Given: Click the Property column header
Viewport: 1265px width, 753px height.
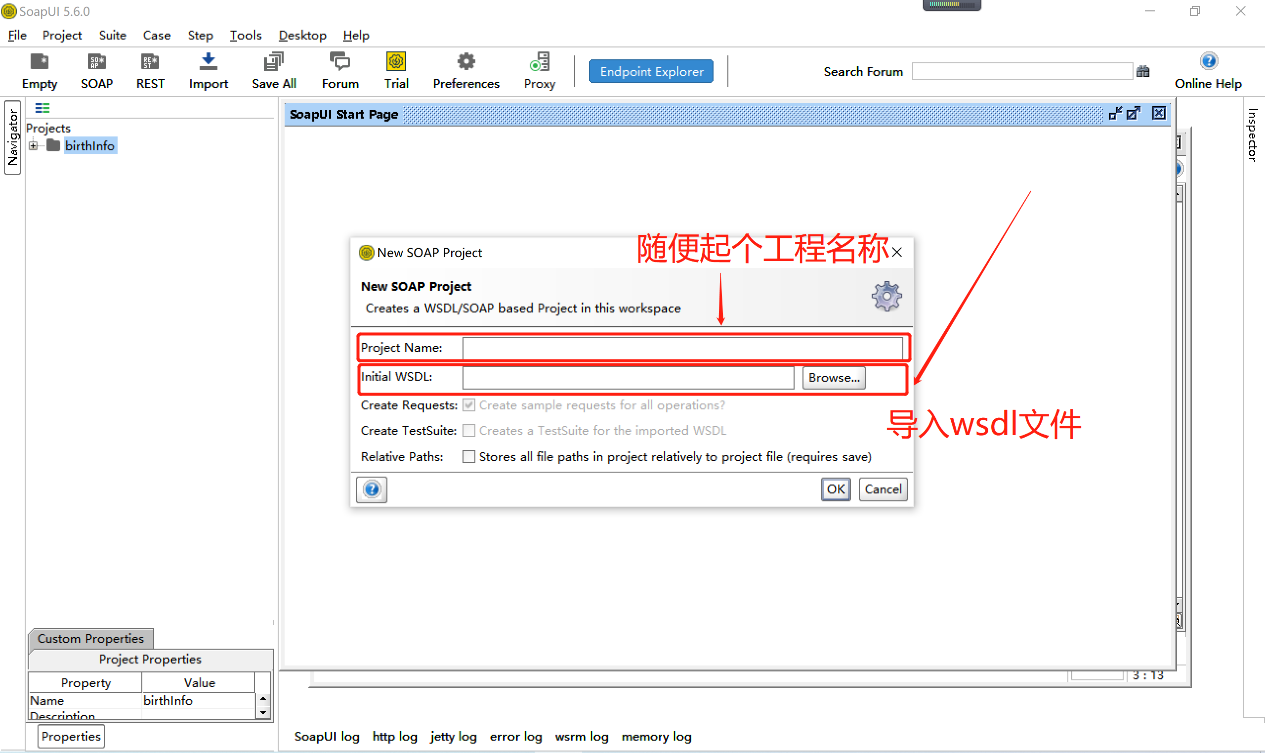Looking at the screenshot, I should [x=85, y=683].
